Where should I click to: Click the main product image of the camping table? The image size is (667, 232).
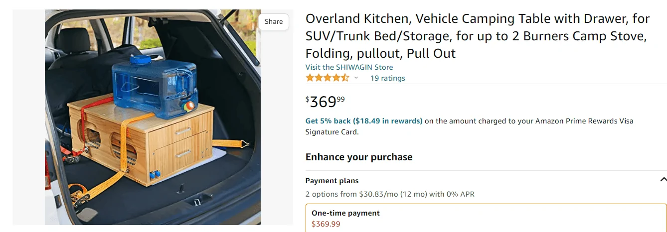[x=153, y=117]
